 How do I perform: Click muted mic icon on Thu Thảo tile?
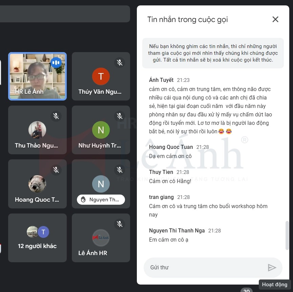pos(56,116)
